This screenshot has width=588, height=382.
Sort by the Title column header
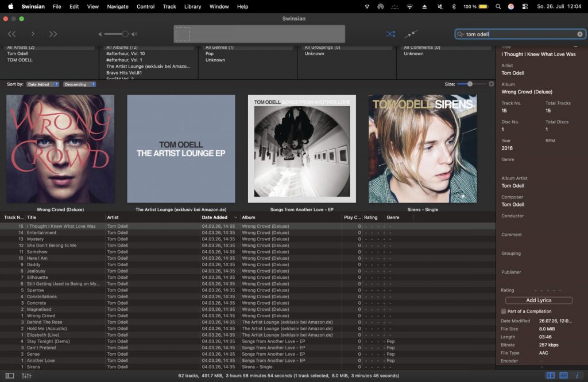[x=65, y=217]
